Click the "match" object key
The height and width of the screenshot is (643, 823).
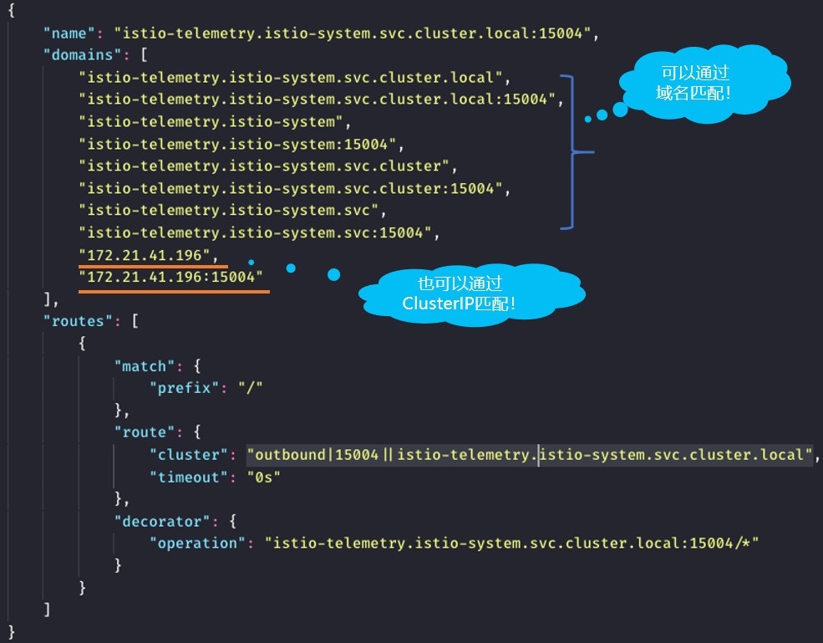[x=144, y=365]
